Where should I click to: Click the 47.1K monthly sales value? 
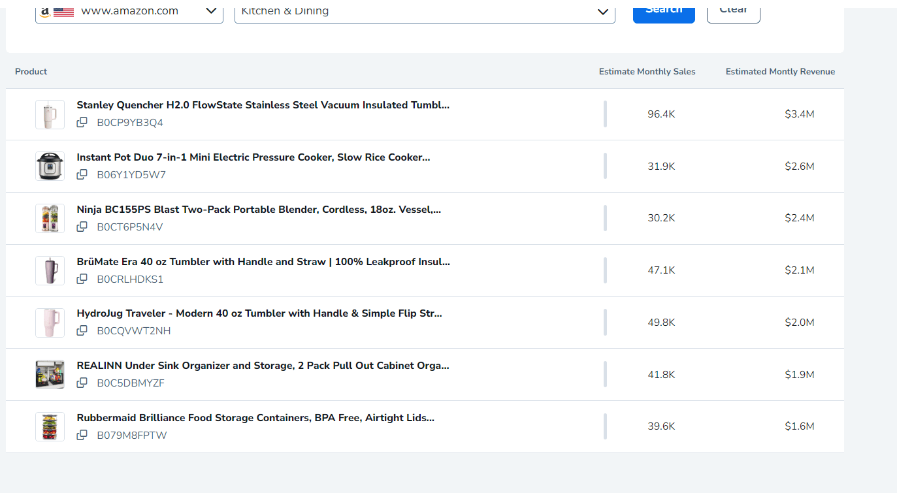click(661, 270)
